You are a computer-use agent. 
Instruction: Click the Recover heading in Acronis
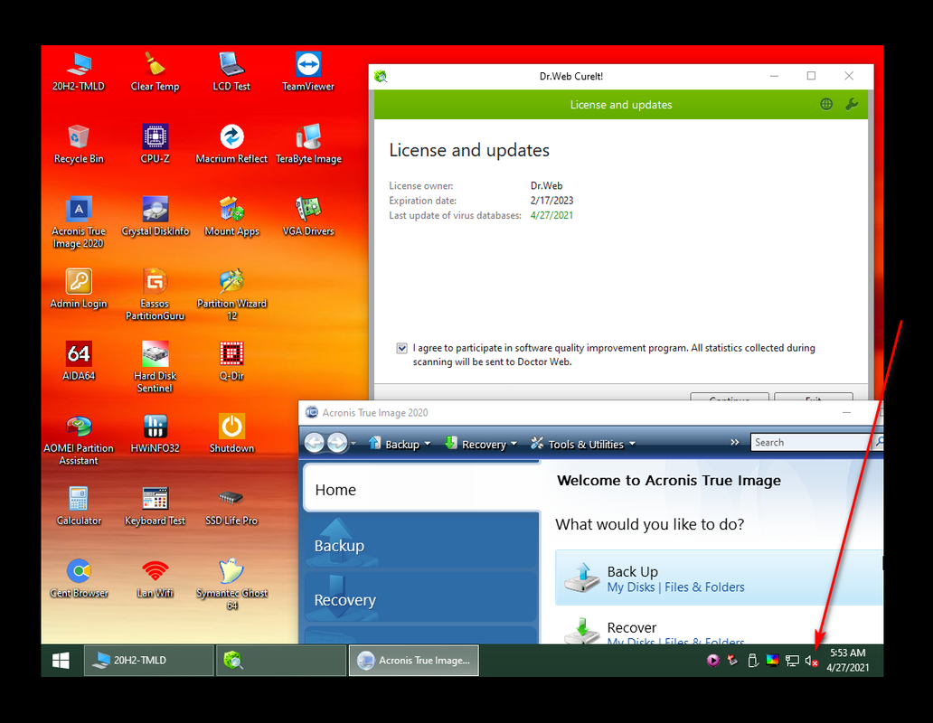click(x=631, y=628)
